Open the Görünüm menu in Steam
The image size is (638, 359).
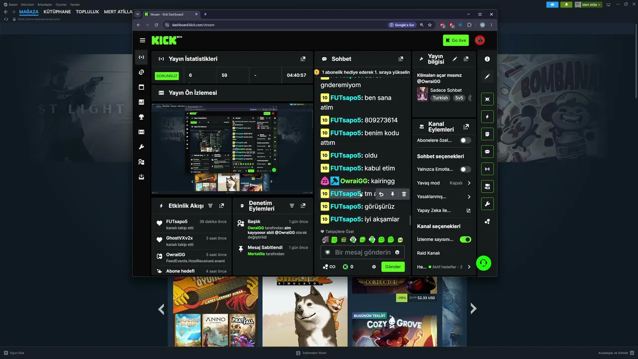[27, 4]
